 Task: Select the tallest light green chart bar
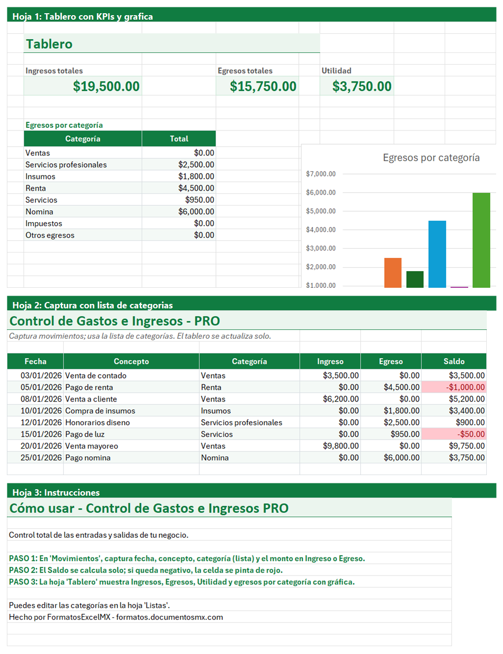point(481,240)
